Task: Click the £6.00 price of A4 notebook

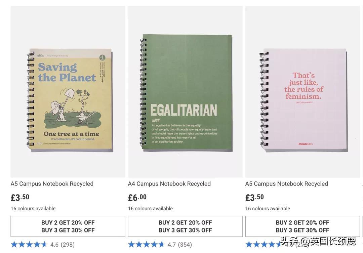Action: pos(137,198)
